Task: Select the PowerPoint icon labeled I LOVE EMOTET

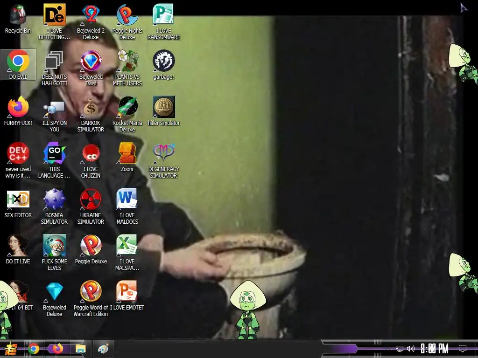Action: coord(127,296)
